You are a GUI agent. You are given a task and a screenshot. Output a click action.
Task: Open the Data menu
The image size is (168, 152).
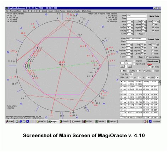[x=24, y=11]
